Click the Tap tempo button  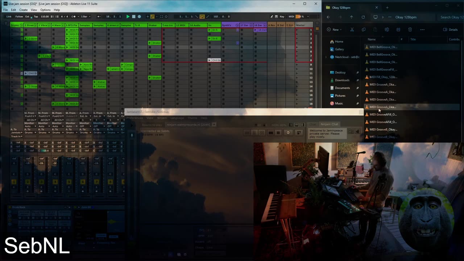(x=36, y=16)
